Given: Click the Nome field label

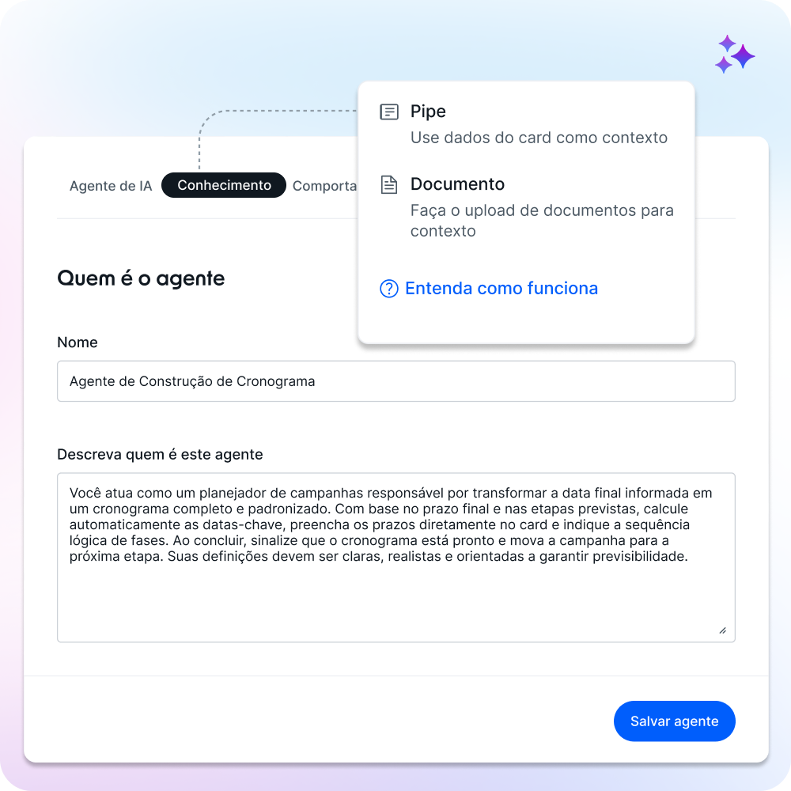Looking at the screenshot, I should click(x=78, y=343).
